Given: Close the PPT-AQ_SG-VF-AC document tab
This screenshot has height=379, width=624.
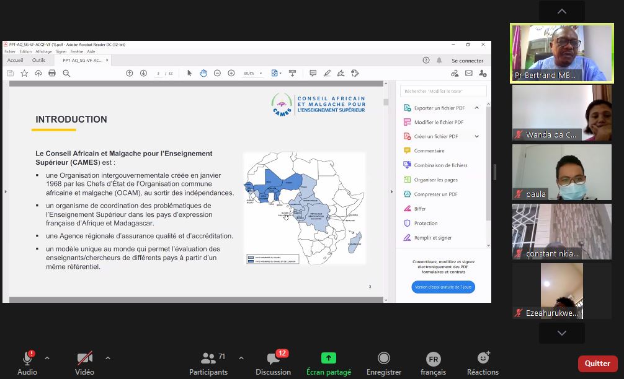Looking at the screenshot, I should [107, 61].
